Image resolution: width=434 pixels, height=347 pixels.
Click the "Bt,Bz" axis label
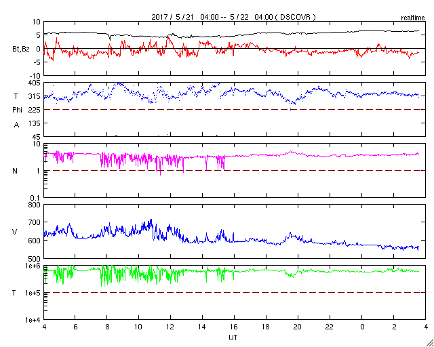[21, 49]
